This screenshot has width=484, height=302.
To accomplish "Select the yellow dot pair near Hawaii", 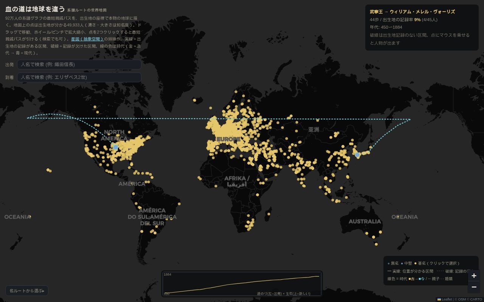I will tap(49, 170).
